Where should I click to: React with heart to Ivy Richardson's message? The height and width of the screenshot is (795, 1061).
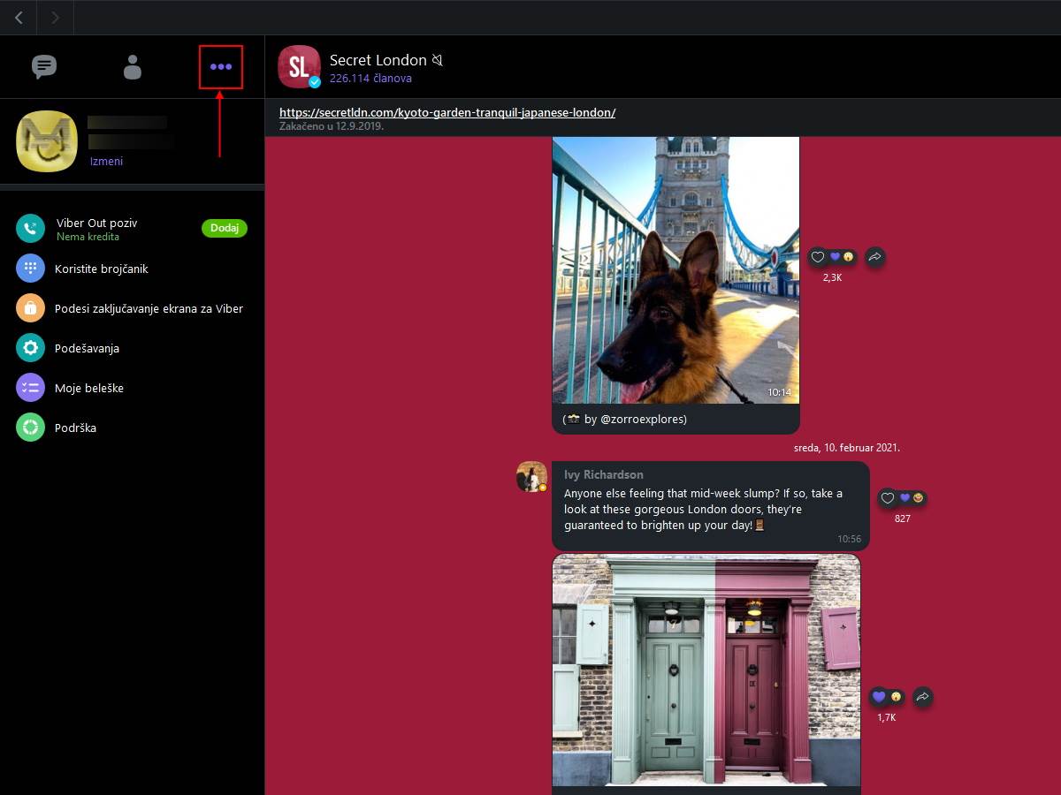pos(887,497)
